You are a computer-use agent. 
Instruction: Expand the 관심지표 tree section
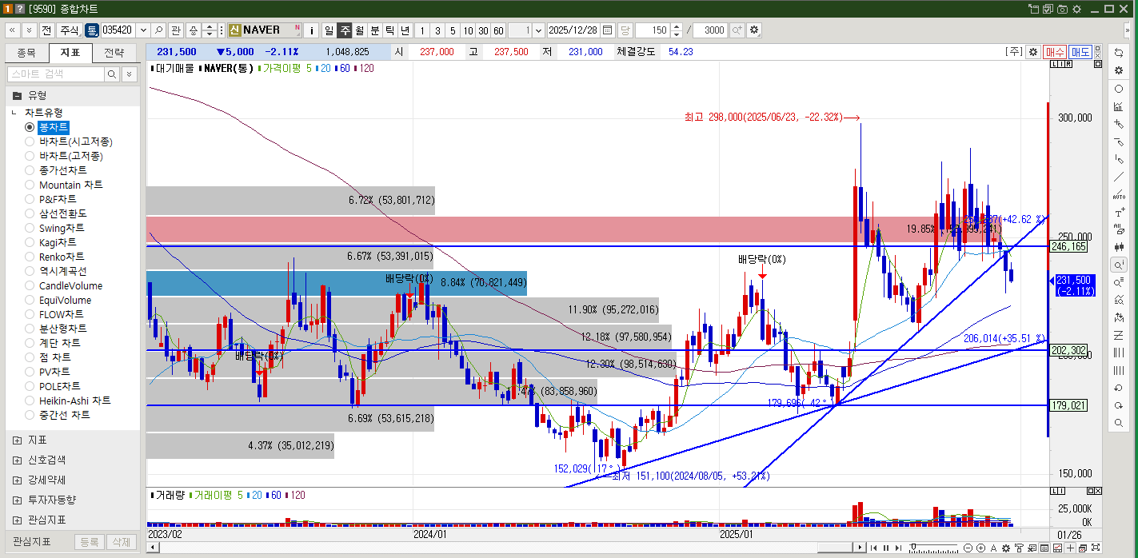point(18,520)
